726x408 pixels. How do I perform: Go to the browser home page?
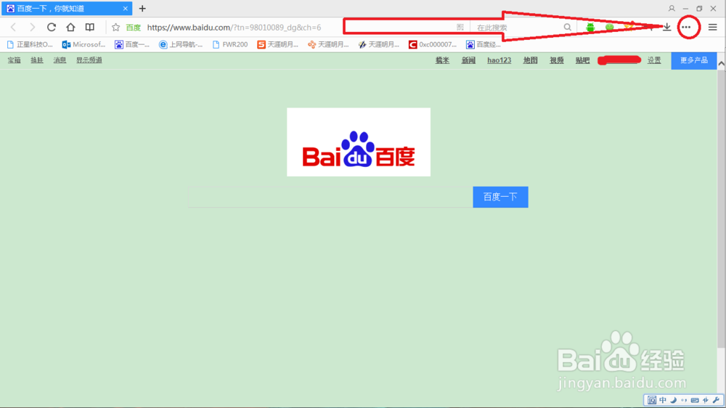(70, 28)
